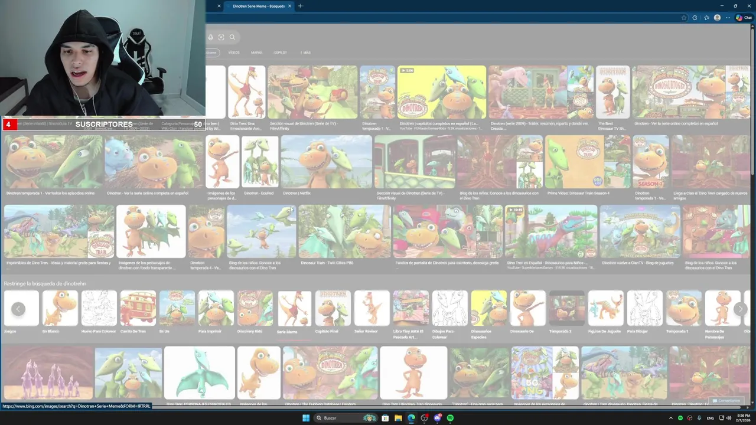Switch to the COPILOT search tab
756x425 pixels.
(280, 53)
